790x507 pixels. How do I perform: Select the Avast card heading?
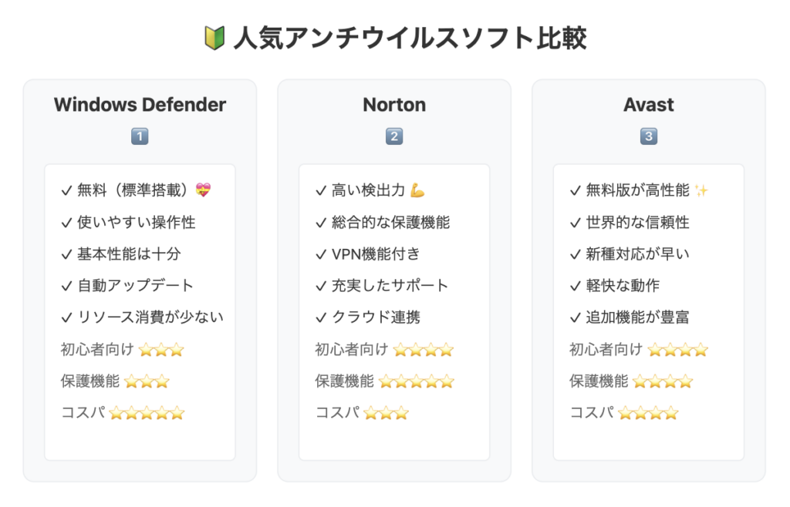(x=648, y=105)
